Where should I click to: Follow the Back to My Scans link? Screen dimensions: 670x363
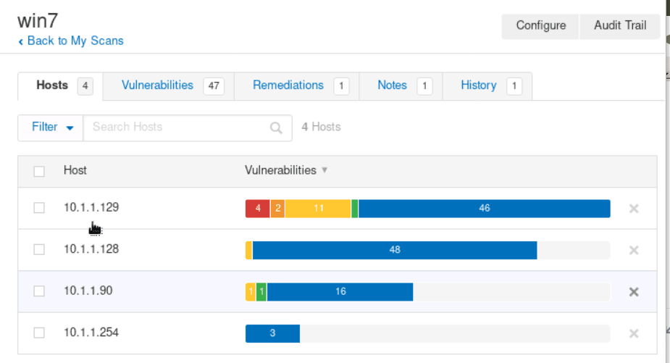71,41
